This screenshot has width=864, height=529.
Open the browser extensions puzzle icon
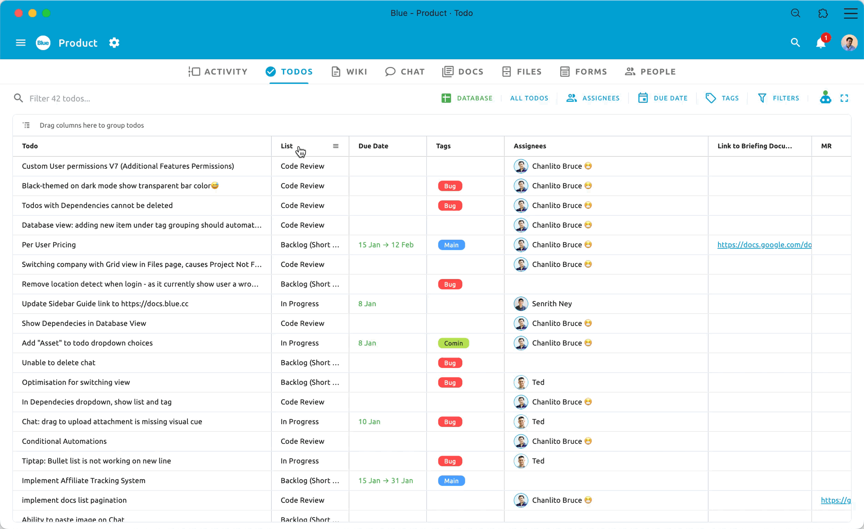click(823, 13)
